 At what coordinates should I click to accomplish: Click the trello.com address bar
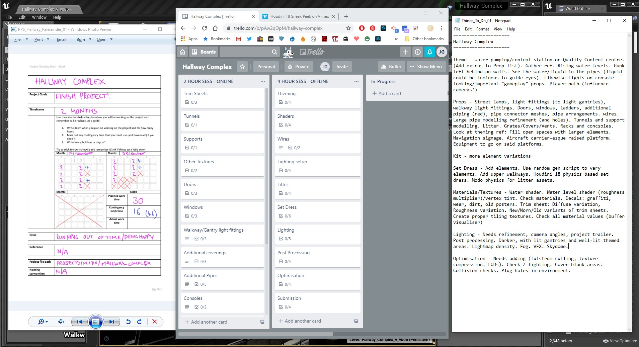coord(278,28)
